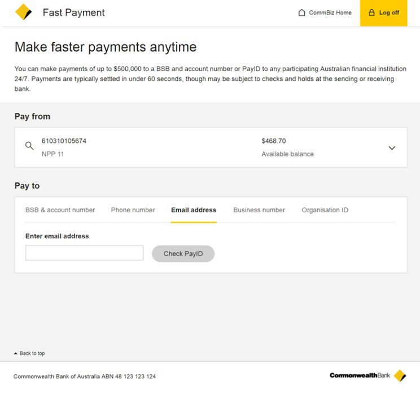Switch to BSB & account number tab
The width and height of the screenshot is (420, 393).
coord(60,210)
